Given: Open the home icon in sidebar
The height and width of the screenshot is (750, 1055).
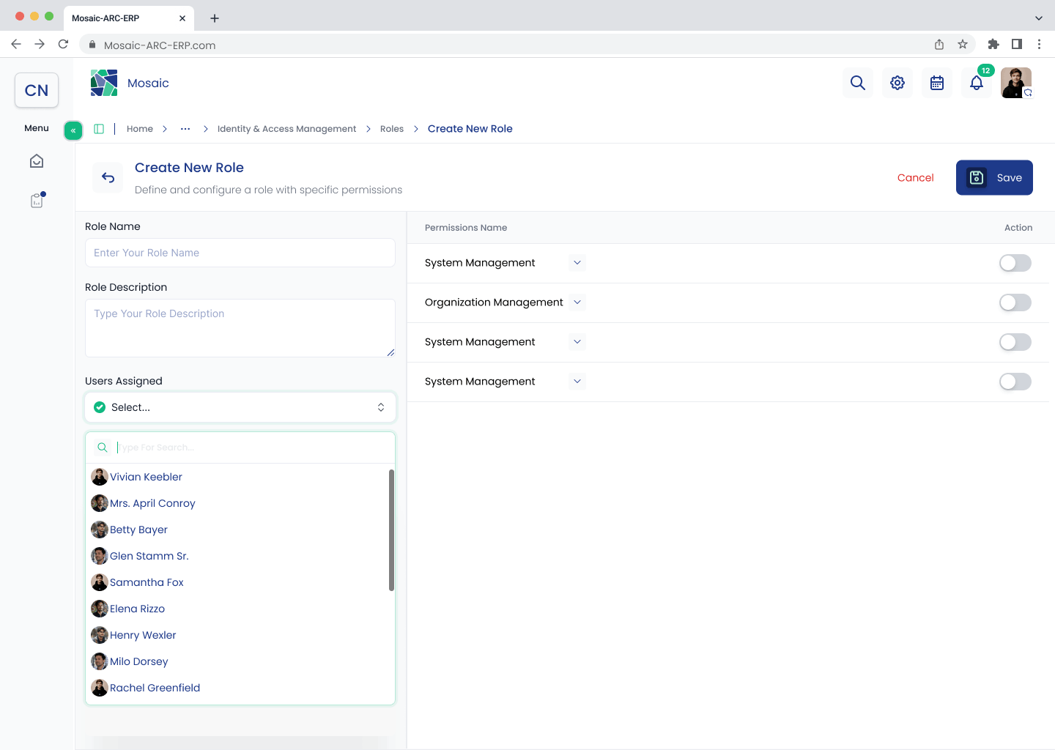Looking at the screenshot, I should click(37, 161).
